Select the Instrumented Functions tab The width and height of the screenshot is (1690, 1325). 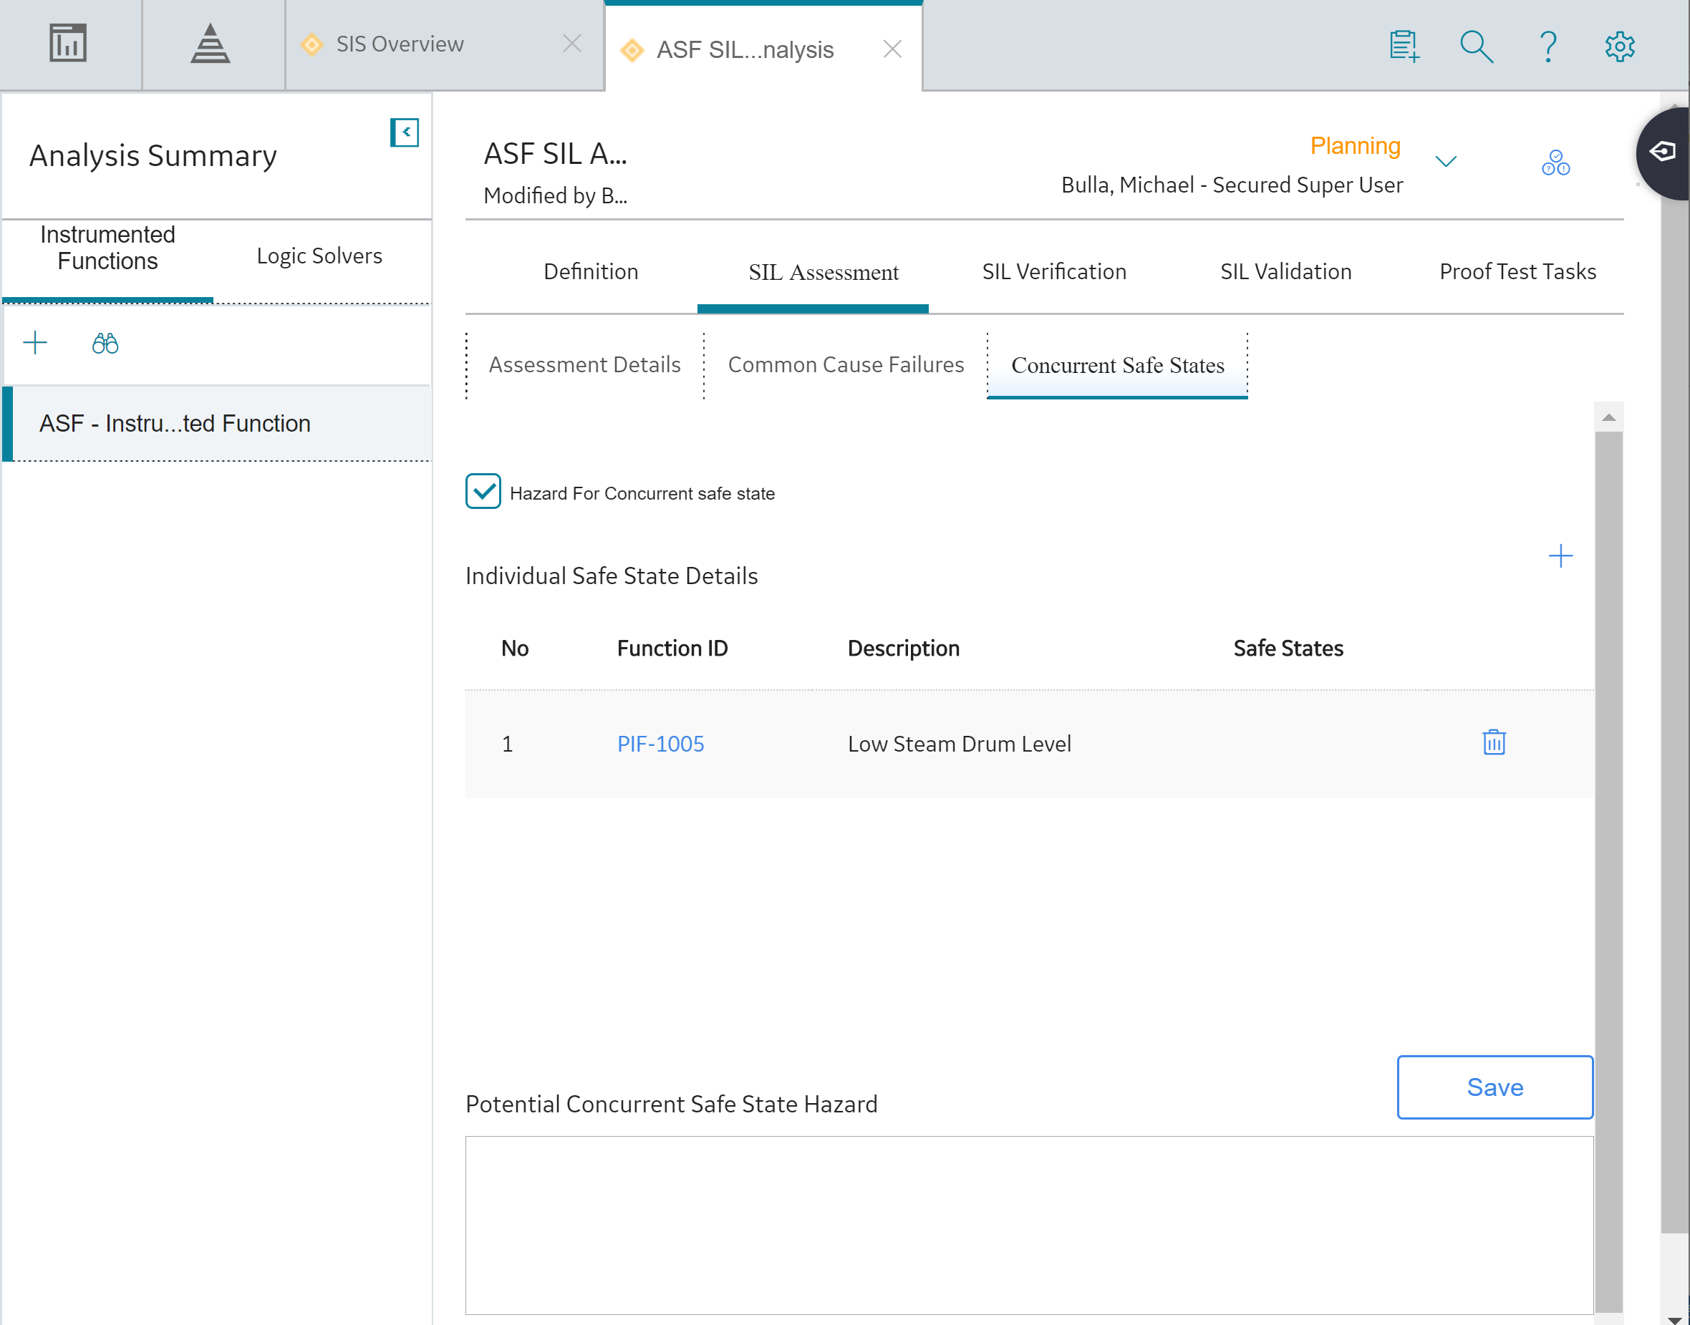point(108,248)
